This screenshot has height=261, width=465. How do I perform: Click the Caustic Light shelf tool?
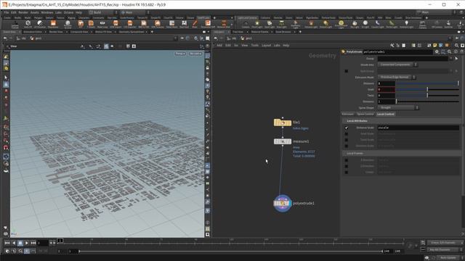[x=377, y=24]
